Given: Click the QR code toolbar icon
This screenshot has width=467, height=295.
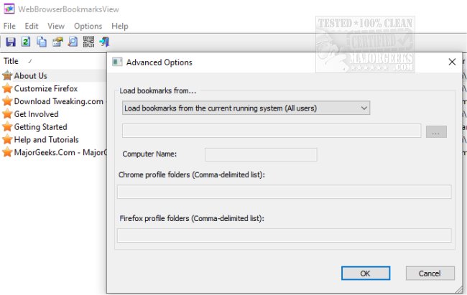Looking at the screenshot, I should click(x=88, y=42).
